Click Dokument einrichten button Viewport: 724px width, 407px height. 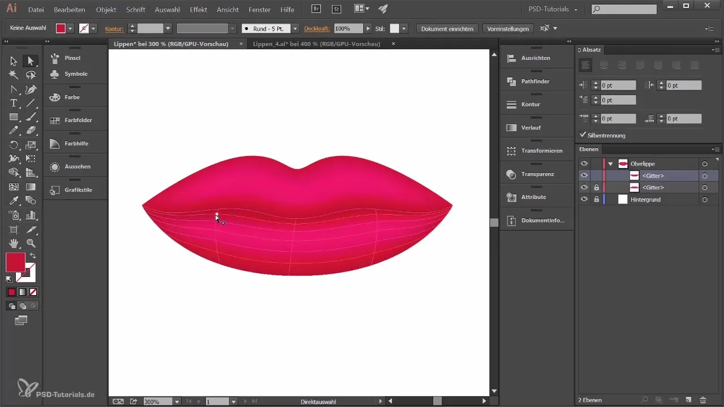(447, 28)
